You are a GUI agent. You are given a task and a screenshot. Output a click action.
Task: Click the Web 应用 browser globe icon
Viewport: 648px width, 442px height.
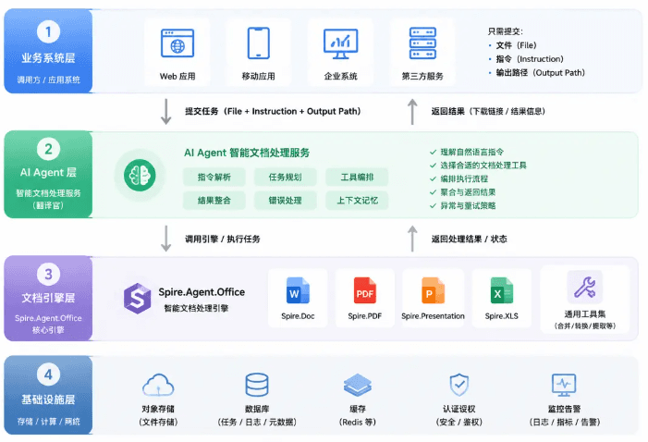[177, 43]
